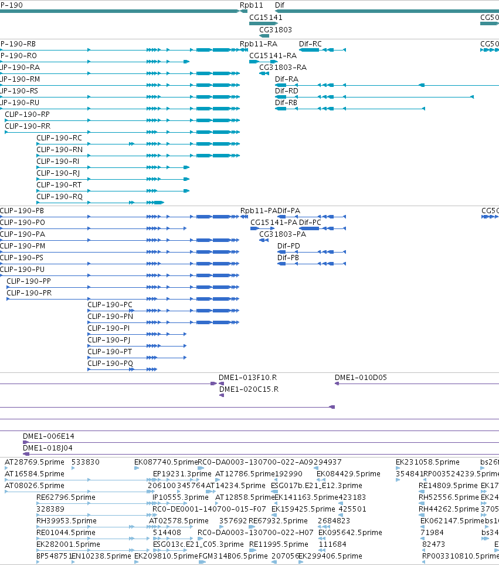The width and height of the screenshot is (499, 565).
Task: Select the 71984 EST label
Action: tap(432, 532)
